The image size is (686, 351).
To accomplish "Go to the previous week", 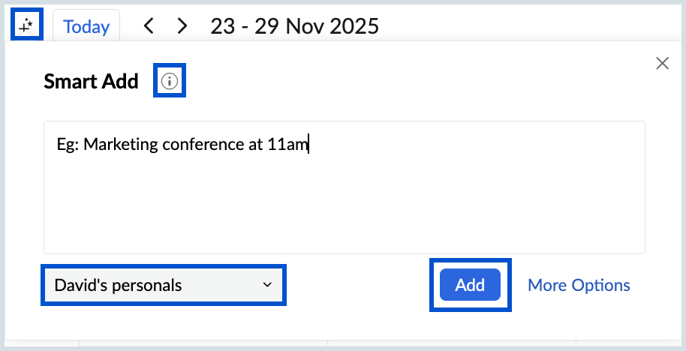I will pos(149,27).
